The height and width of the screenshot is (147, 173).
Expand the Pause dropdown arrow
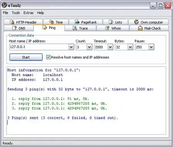[x=151, y=47]
